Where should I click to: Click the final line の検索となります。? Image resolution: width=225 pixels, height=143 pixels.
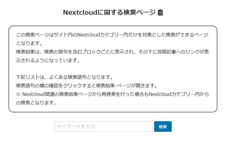[36, 103]
